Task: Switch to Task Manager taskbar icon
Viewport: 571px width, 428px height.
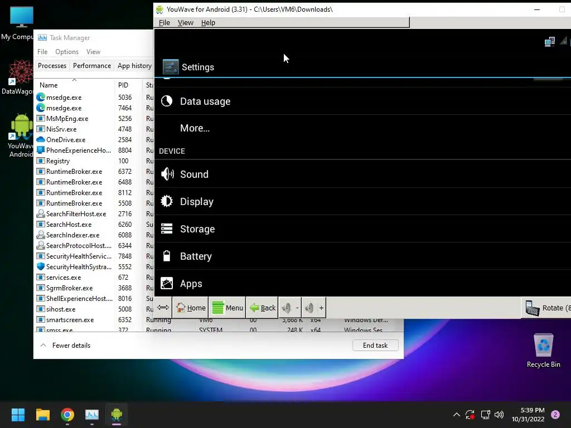Action: [x=92, y=415]
